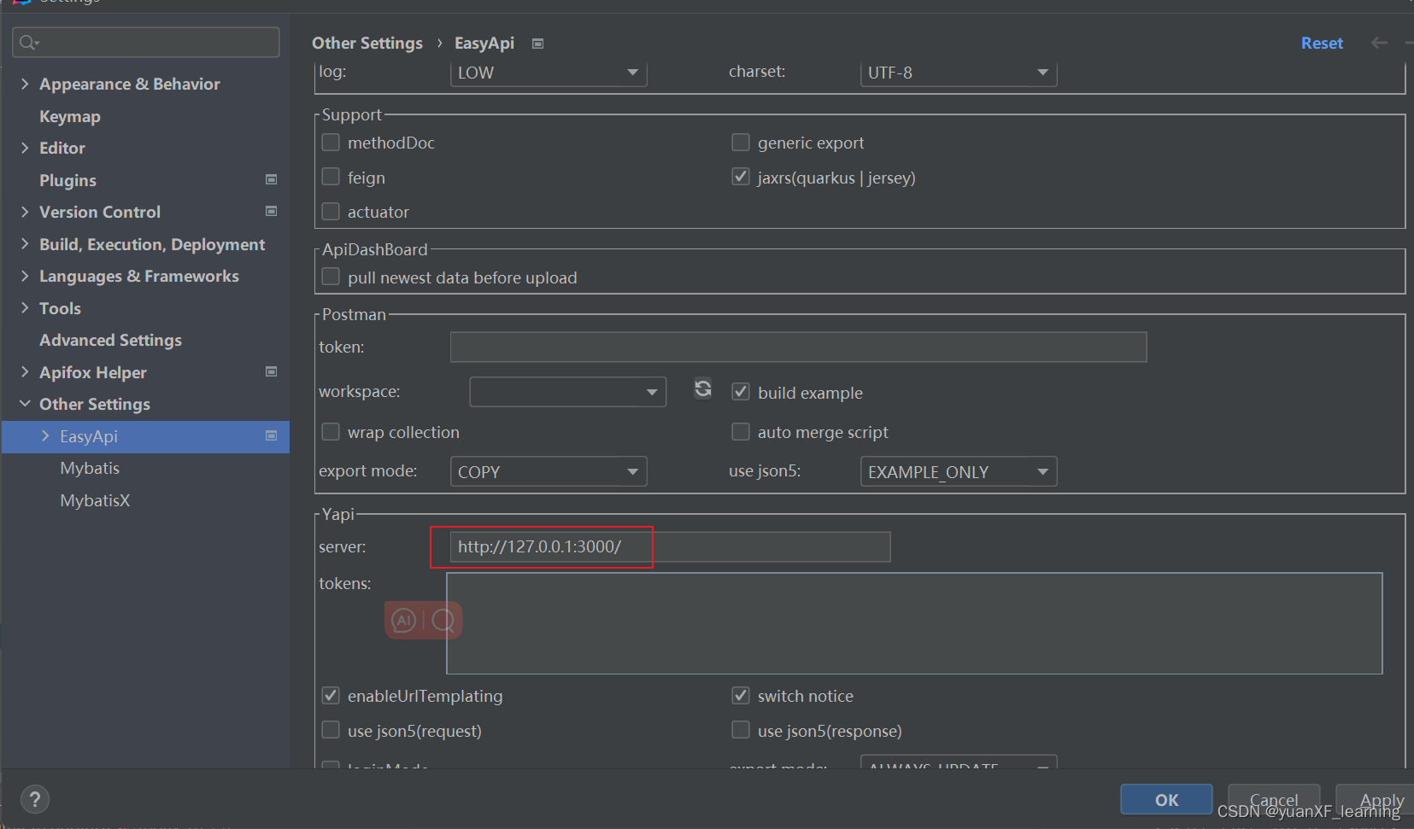
Task: Enable use json5(request) checkbox
Action: point(331,730)
